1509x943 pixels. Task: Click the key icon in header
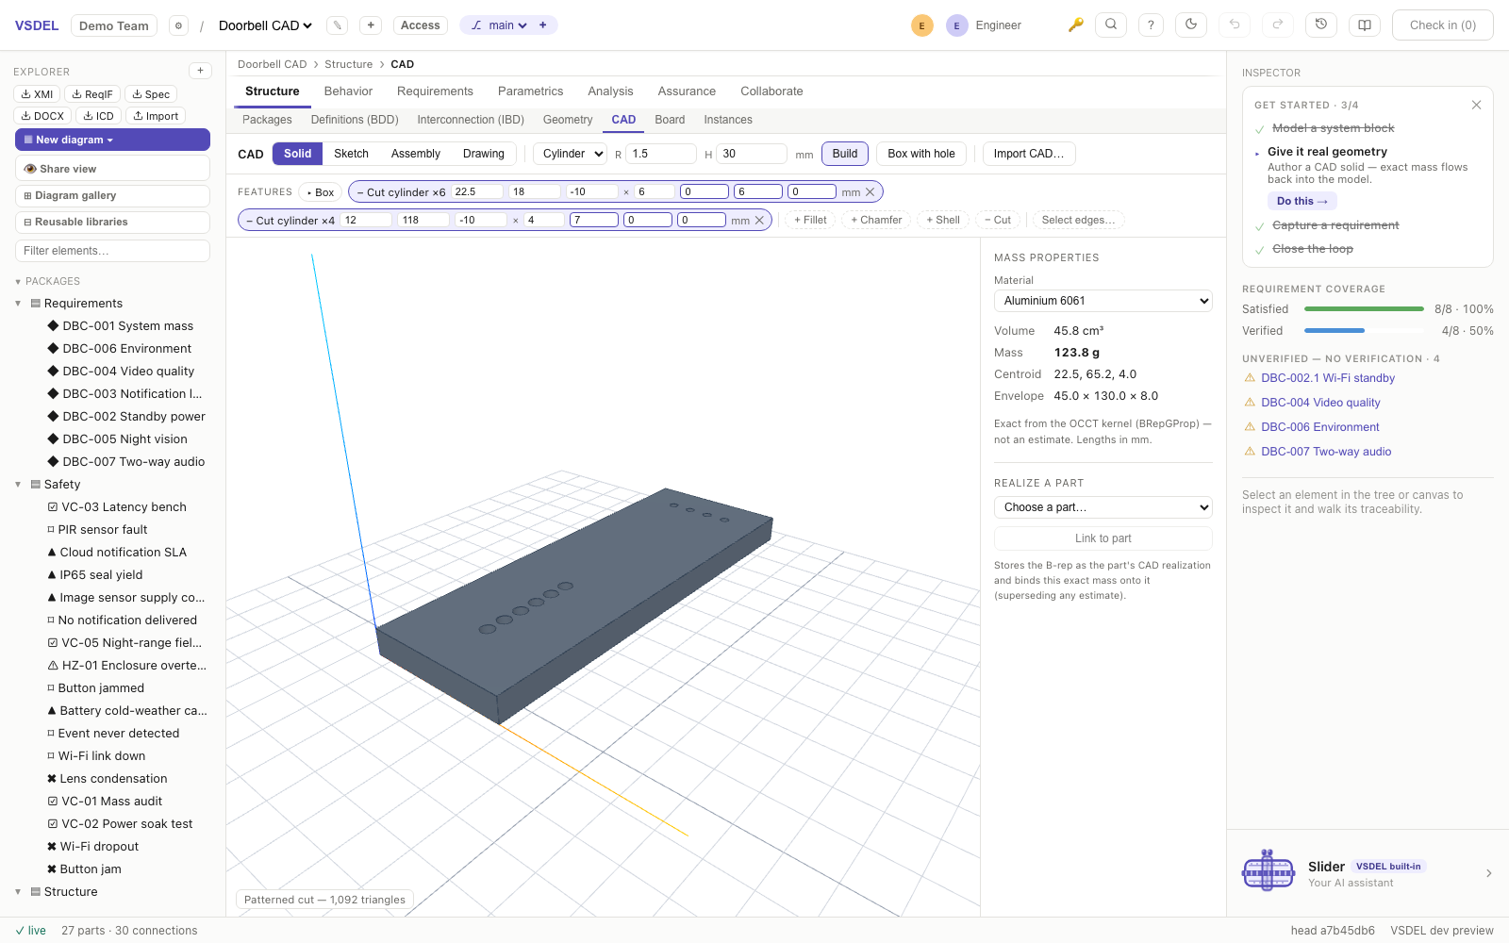tap(1075, 25)
